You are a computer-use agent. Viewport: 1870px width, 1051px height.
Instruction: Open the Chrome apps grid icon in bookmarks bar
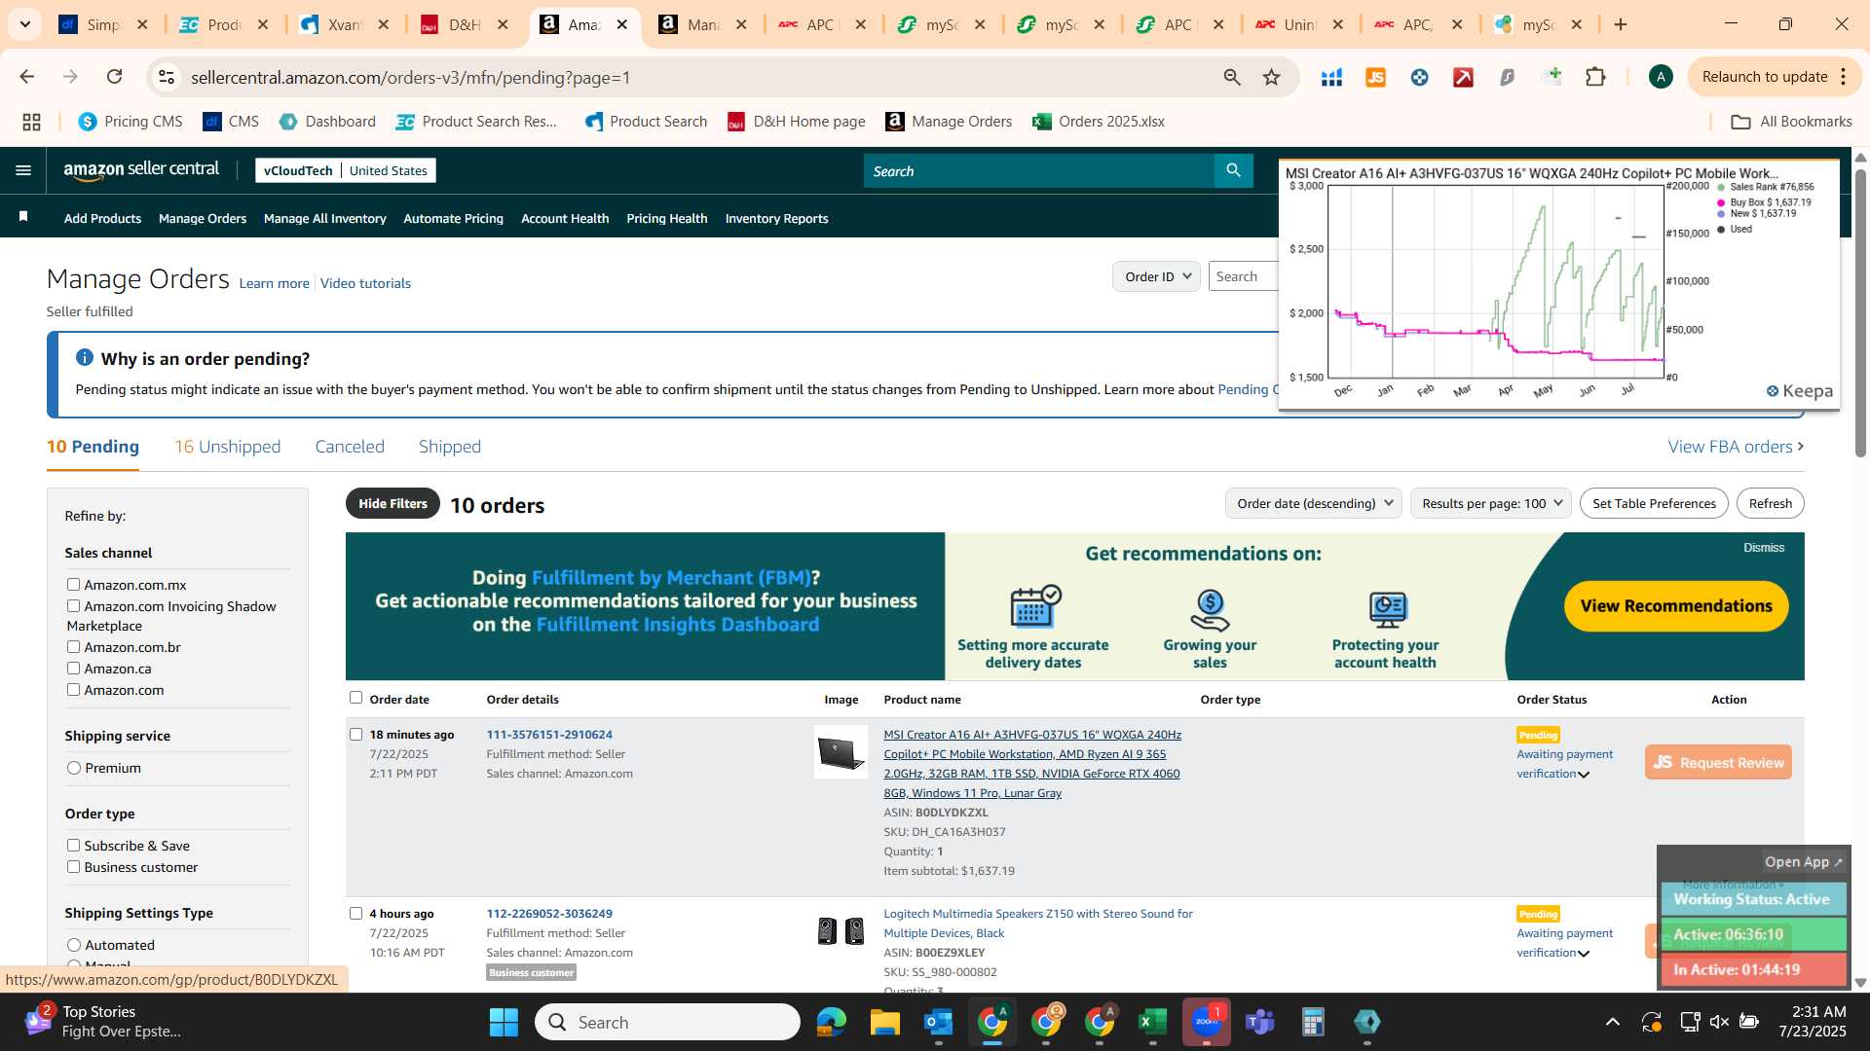[x=31, y=122]
